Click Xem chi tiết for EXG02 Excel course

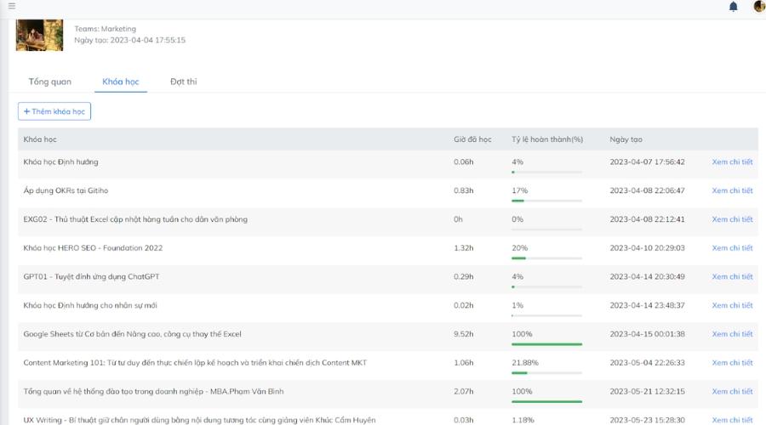(x=732, y=219)
